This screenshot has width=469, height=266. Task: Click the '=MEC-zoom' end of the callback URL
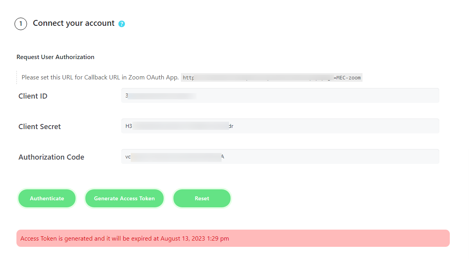point(347,77)
